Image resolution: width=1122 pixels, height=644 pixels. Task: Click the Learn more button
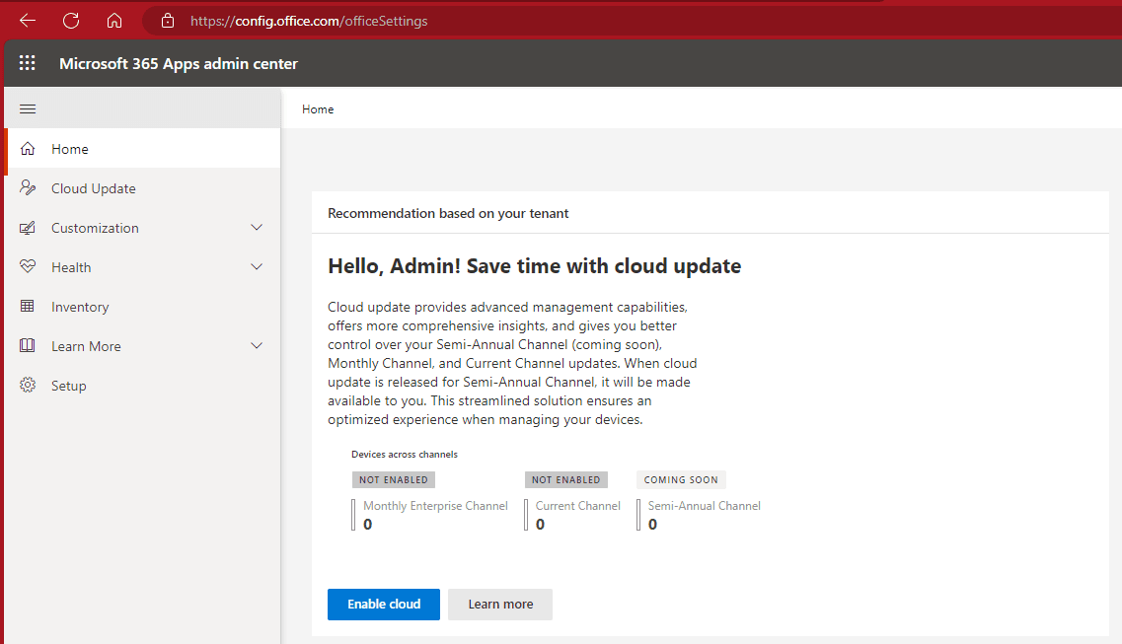500,604
